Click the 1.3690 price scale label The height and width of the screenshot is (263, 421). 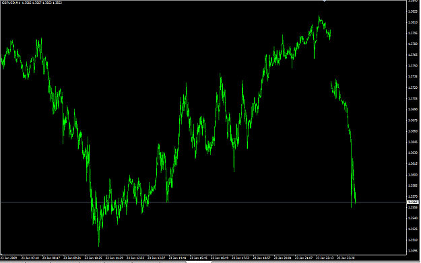click(x=413, y=110)
